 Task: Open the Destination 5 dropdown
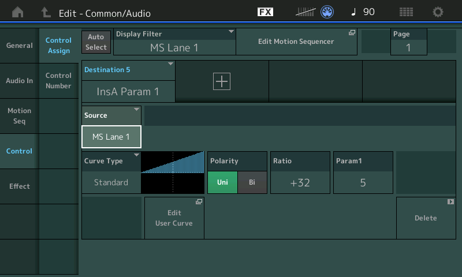128,81
